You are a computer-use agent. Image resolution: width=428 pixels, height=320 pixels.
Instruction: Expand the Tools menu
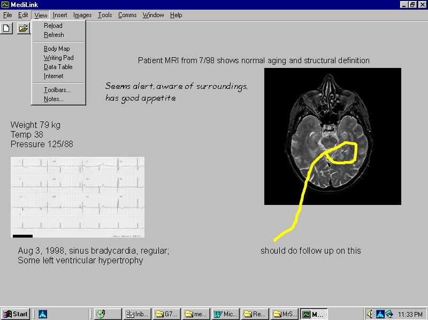(105, 15)
